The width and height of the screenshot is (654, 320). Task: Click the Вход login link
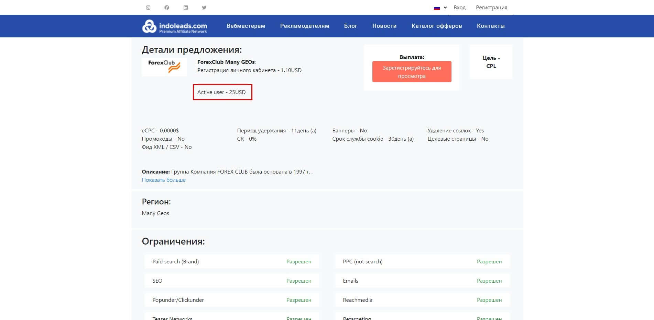click(x=459, y=8)
